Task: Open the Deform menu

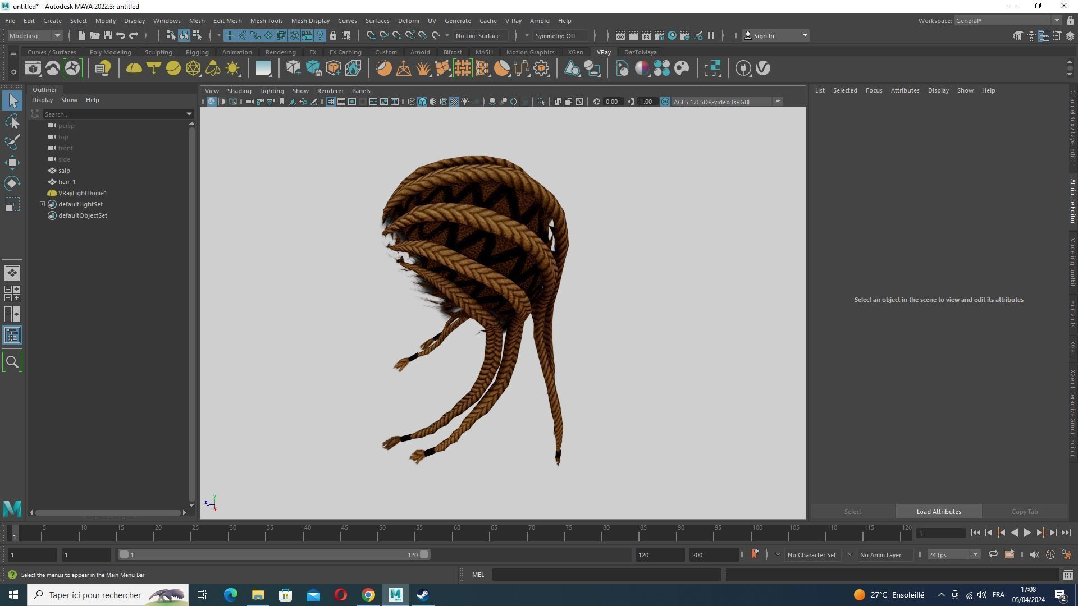Action: click(408, 21)
